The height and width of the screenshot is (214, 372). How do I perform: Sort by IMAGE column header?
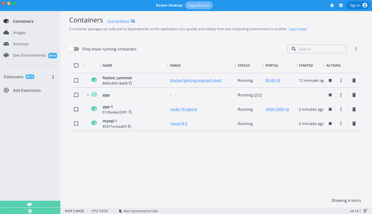(176, 65)
